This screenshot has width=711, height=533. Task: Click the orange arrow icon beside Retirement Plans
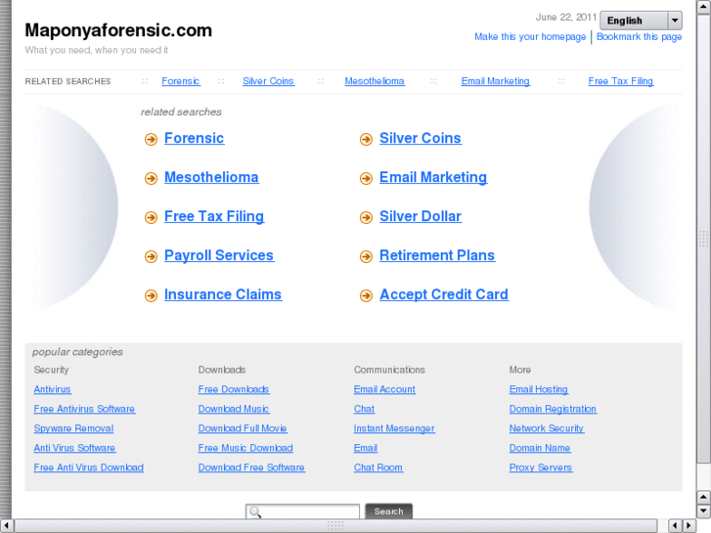[366, 257]
